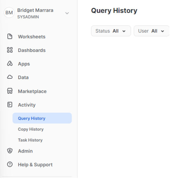
Task: Open the User All filter dropdown
Action: point(152,31)
